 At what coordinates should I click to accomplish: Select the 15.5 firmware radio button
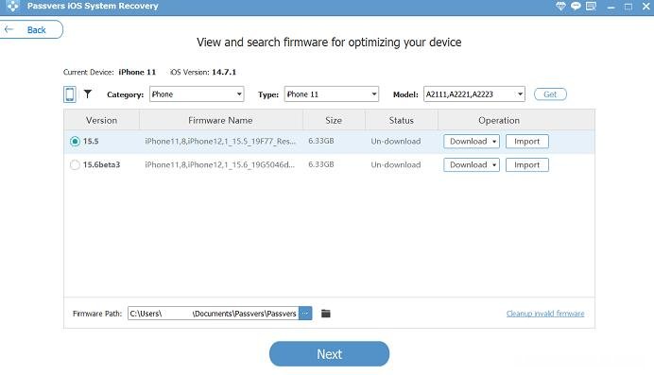pos(75,142)
